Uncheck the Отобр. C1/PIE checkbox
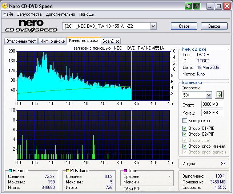Image resolution: width=233 pixels, height=194 pixels. click(x=185, y=128)
